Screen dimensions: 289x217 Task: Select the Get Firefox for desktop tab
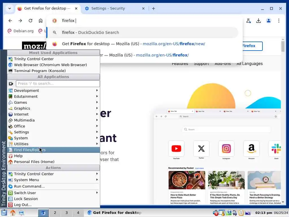tap(47, 8)
